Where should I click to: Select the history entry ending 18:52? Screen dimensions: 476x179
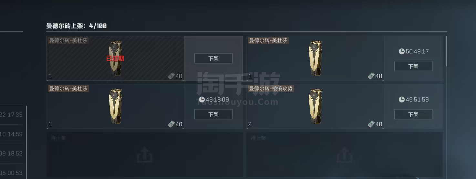(x=11, y=153)
